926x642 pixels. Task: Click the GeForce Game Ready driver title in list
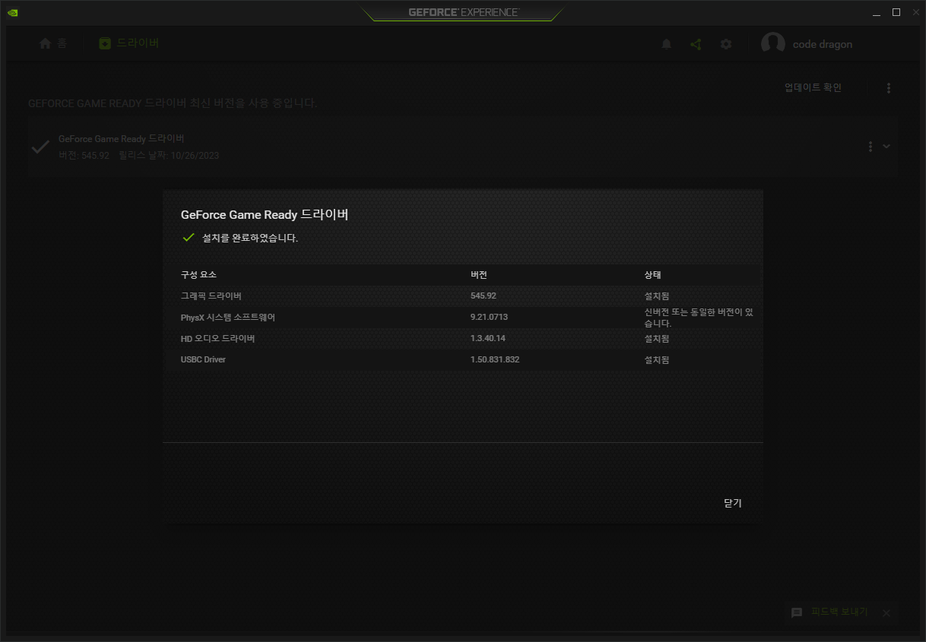pyautogui.click(x=122, y=139)
